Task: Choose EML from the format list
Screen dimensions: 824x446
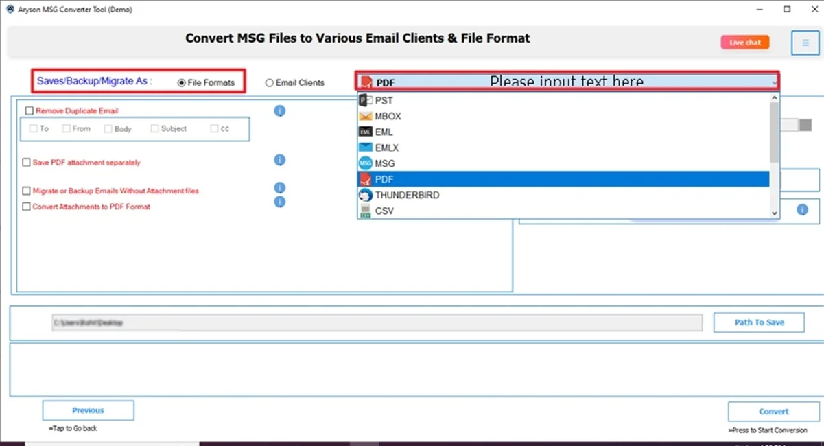Action: (x=563, y=132)
